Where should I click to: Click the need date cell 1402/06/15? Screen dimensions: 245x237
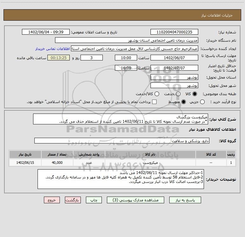(25, 163)
